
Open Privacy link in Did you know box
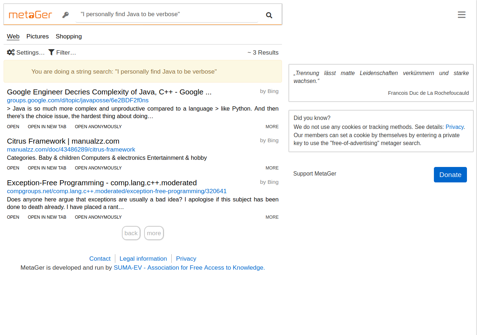(x=454, y=127)
